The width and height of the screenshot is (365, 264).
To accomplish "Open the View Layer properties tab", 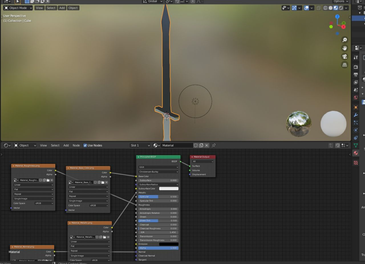I will point(356,82).
